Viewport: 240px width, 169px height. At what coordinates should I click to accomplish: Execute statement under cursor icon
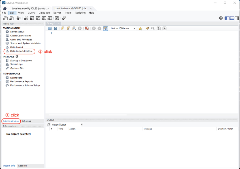pos(68,28)
